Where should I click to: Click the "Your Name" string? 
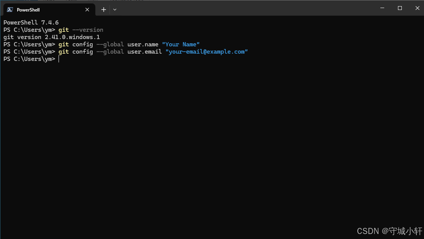click(x=181, y=44)
